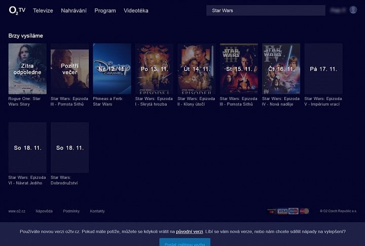
Task: Select the Phineas a Ferb Disney Channel thumbnail
Action: (112, 69)
